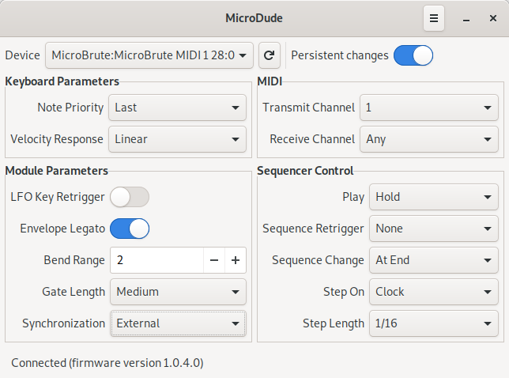This screenshot has height=378, width=509.
Task: Decrease Bend Range with minus button
Action: coord(214,260)
